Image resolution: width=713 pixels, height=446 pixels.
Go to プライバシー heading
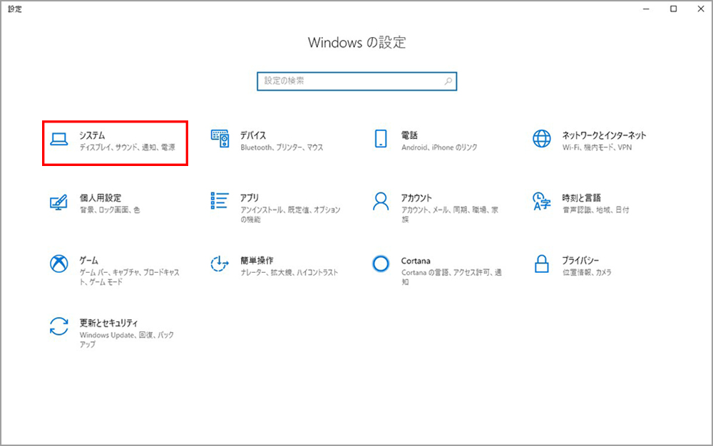click(x=580, y=261)
